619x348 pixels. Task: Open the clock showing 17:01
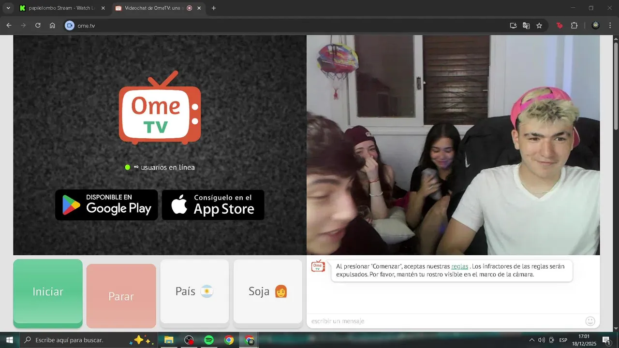click(584, 340)
